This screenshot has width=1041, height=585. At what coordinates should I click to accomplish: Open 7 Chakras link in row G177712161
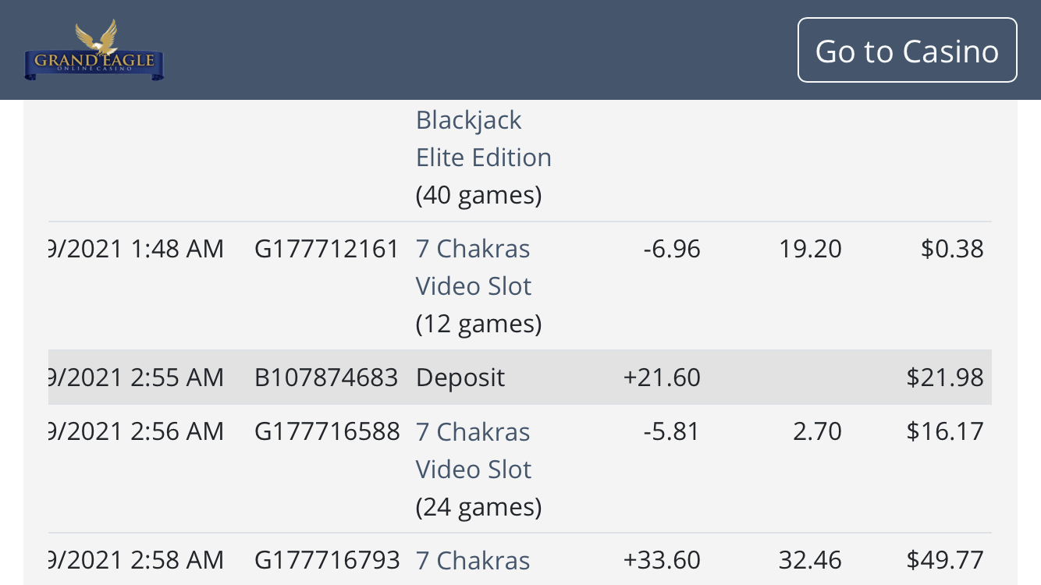click(473, 268)
